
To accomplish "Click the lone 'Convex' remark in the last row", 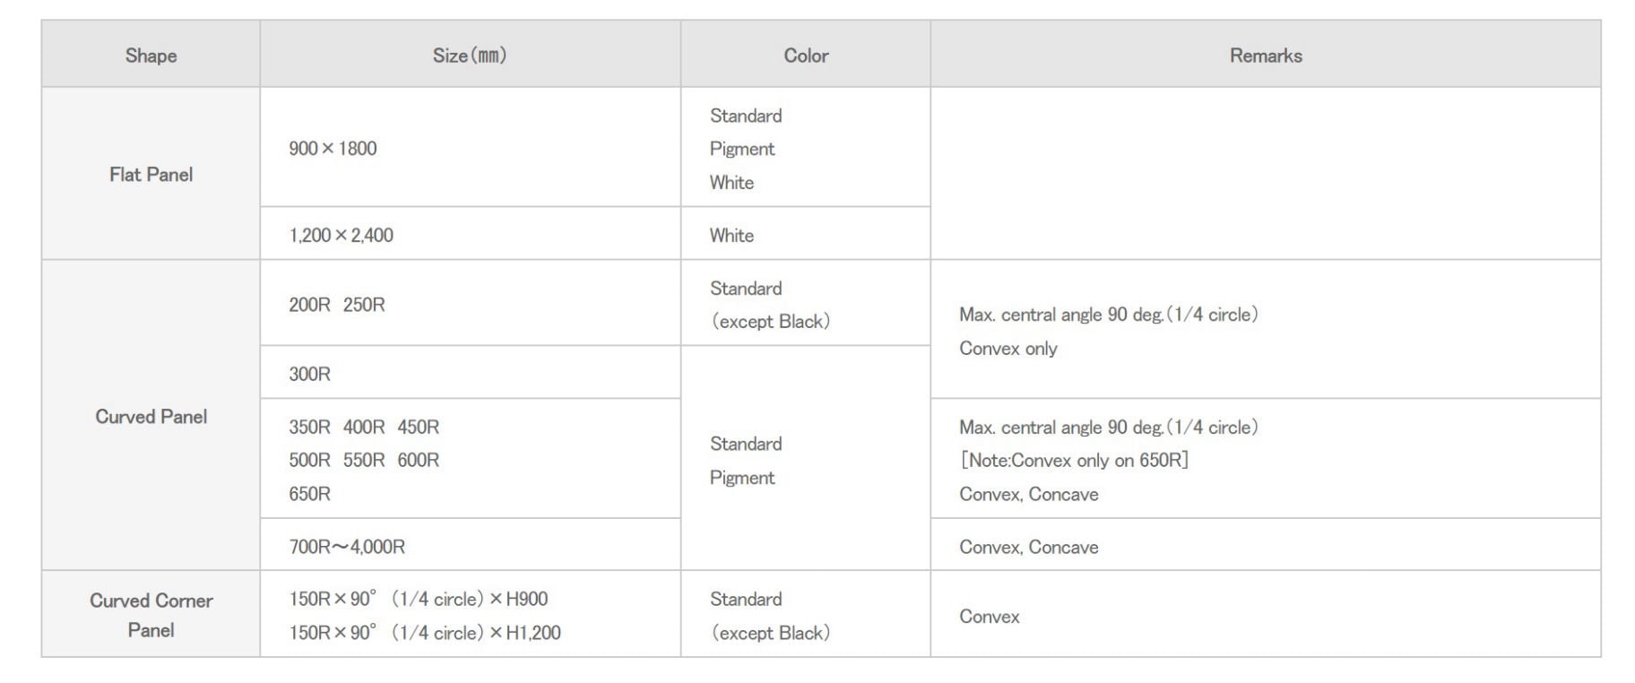I will (989, 617).
